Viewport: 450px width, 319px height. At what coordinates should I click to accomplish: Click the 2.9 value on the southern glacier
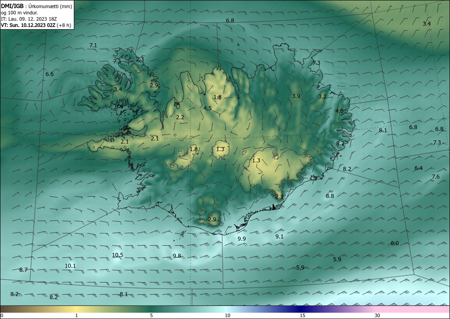click(x=212, y=220)
